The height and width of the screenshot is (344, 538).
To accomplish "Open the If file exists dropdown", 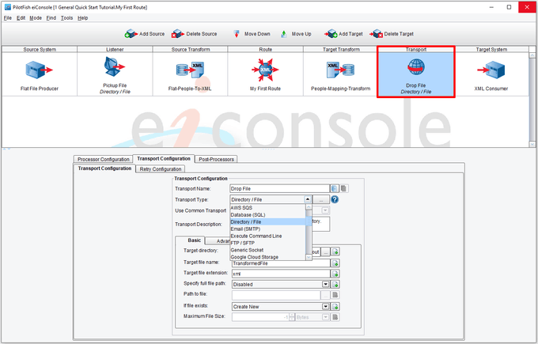I will [x=325, y=307].
